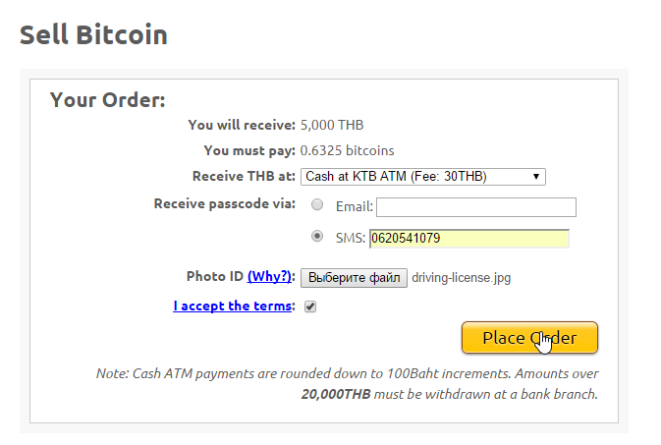The width and height of the screenshot is (661, 445).
Task: Open the 'Why?' Photo ID link
Action: point(270,277)
